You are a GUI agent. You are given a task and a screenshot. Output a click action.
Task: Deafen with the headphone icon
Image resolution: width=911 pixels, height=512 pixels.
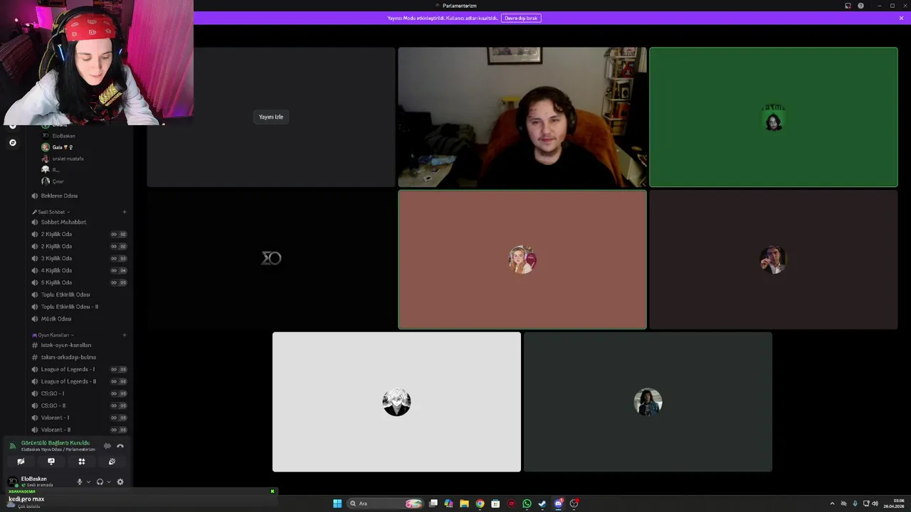pyautogui.click(x=100, y=481)
